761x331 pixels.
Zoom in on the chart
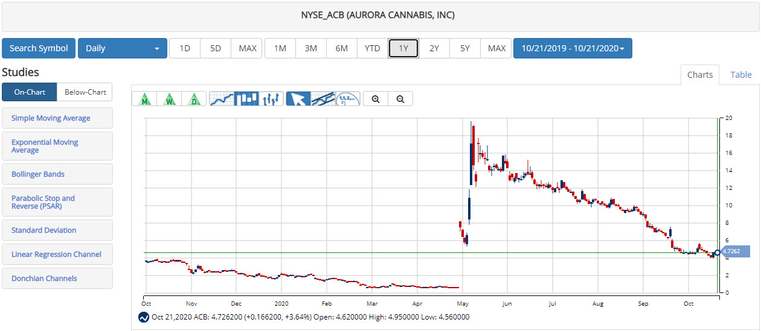[x=376, y=99]
